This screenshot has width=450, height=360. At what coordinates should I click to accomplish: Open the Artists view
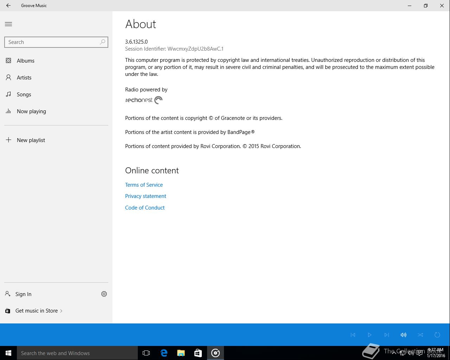tap(56, 78)
